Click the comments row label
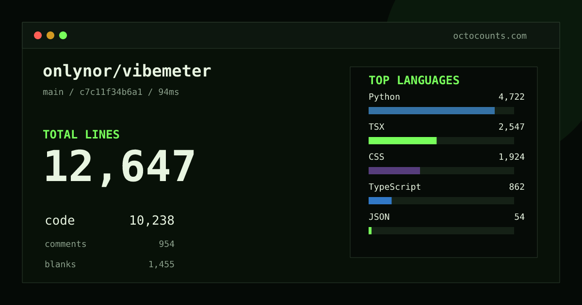582x305 pixels. pyautogui.click(x=65, y=244)
